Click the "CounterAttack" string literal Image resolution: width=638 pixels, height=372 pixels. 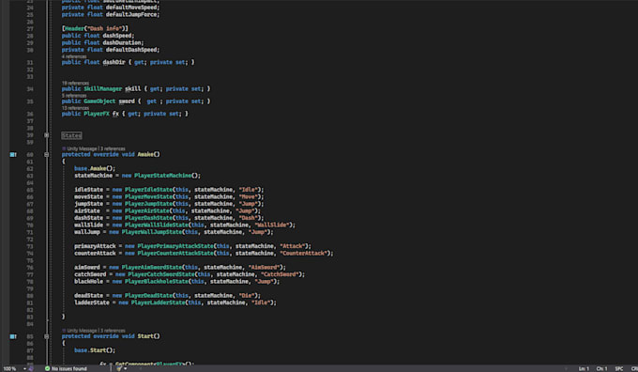coord(303,254)
